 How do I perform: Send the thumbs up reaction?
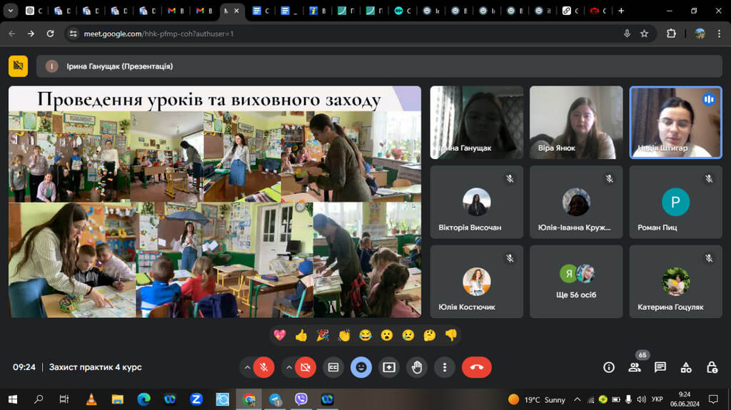coord(301,334)
